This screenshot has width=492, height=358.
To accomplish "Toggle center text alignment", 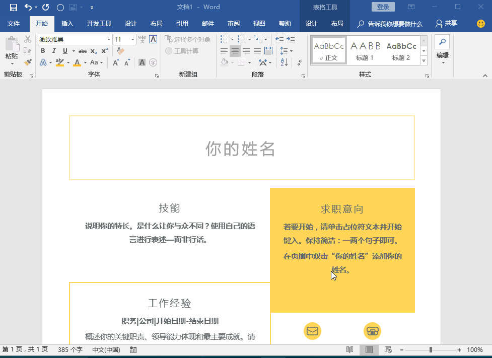I will click(235, 50).
